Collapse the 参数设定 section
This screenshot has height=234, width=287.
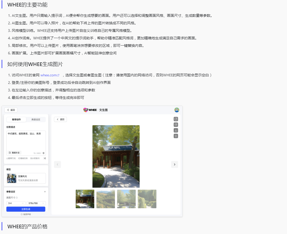coord(45,192)
